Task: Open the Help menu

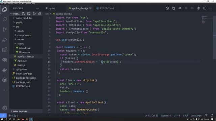Action: (x=33, y=4)
